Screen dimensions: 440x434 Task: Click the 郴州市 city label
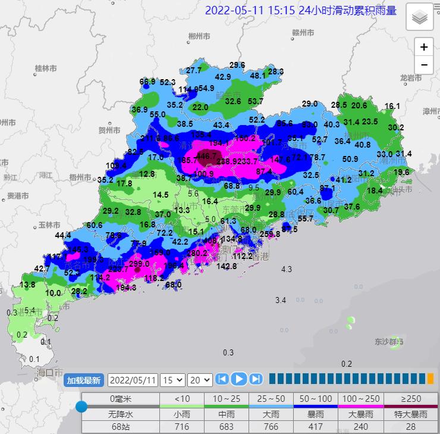(199, 36)
